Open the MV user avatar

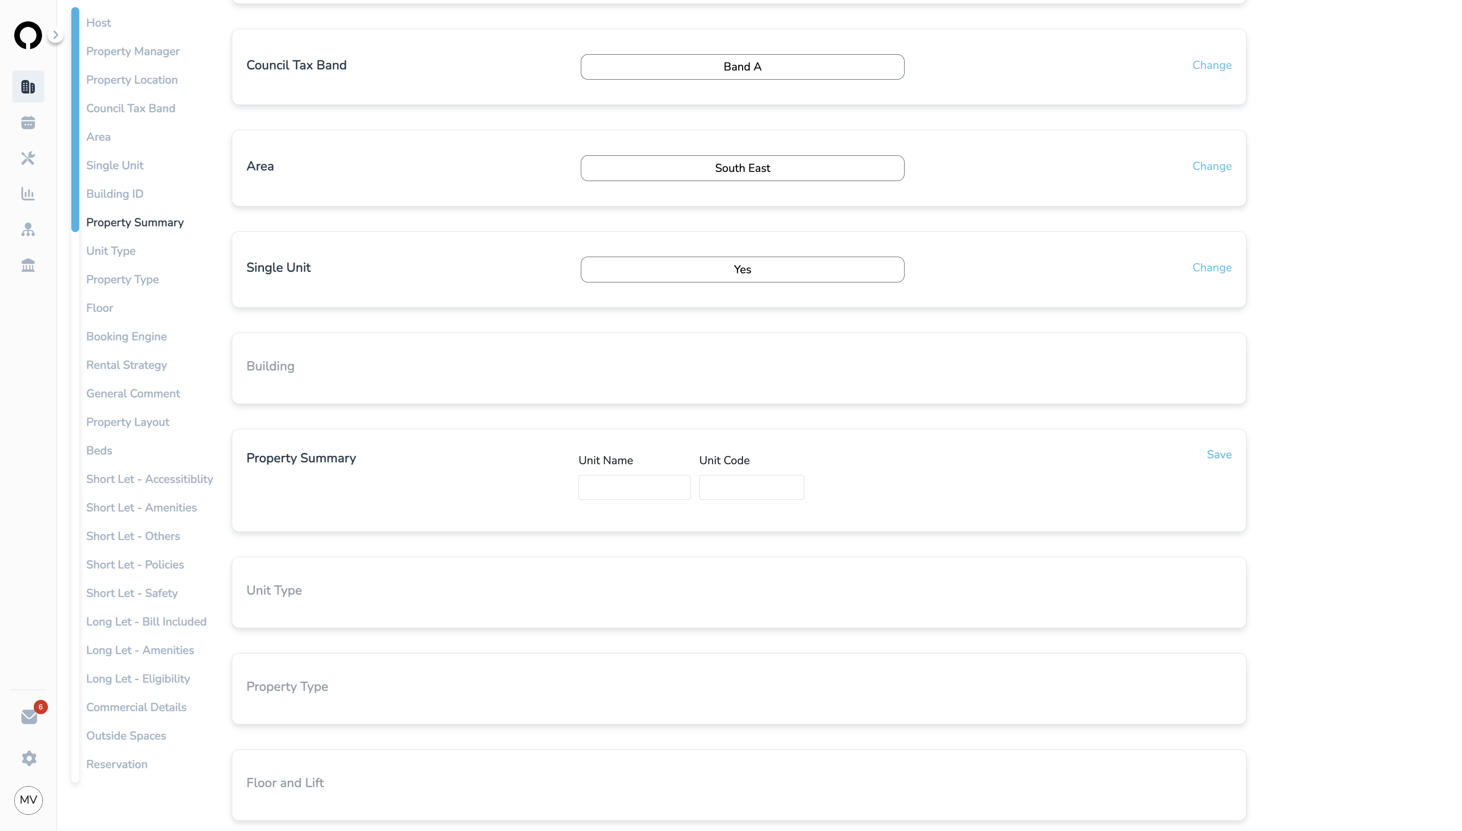click(29, 800)
